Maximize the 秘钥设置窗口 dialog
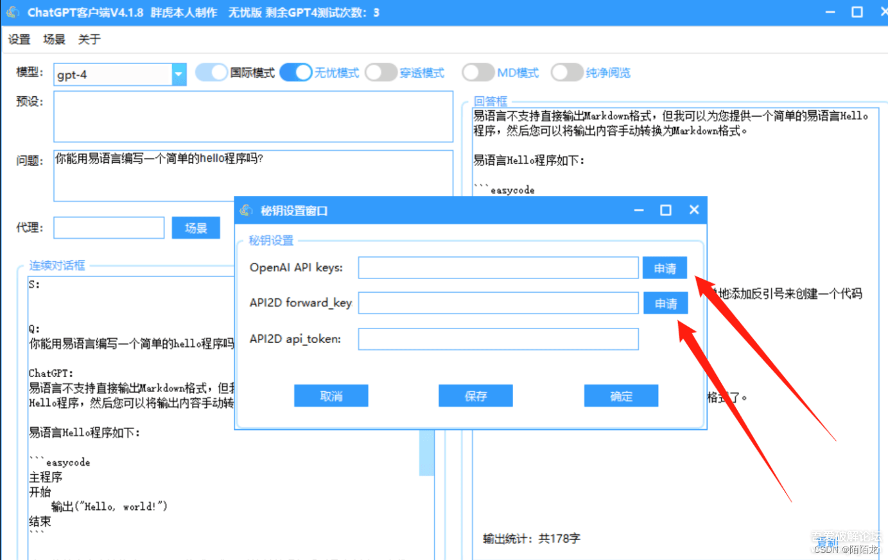Screen dimensions: 888x560 point(666,210)
